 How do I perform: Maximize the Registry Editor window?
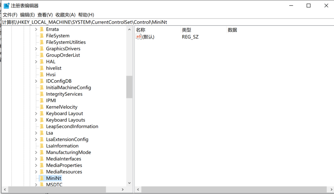[309, 6]
